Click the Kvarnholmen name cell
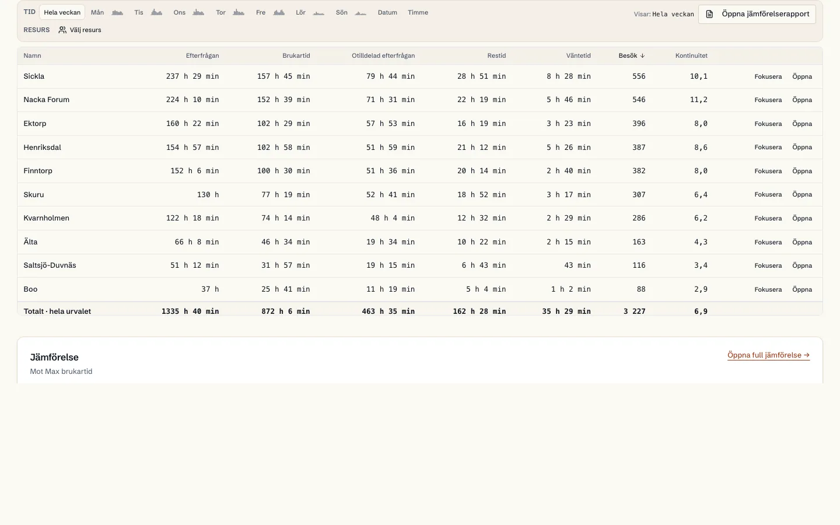Screen dimensions: 840x525 point(47,218)
